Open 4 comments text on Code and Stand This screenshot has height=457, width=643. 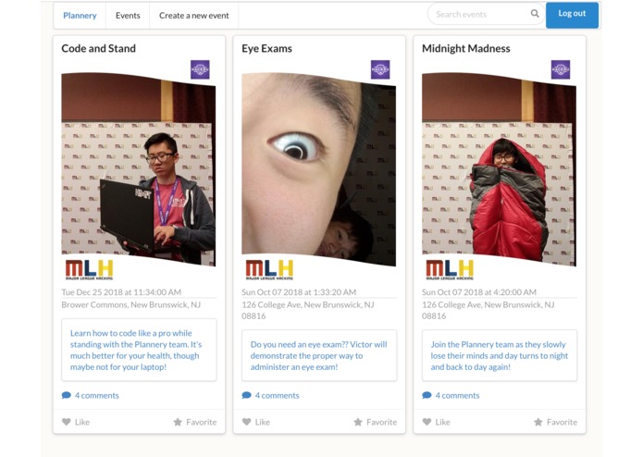click(97, 396)
